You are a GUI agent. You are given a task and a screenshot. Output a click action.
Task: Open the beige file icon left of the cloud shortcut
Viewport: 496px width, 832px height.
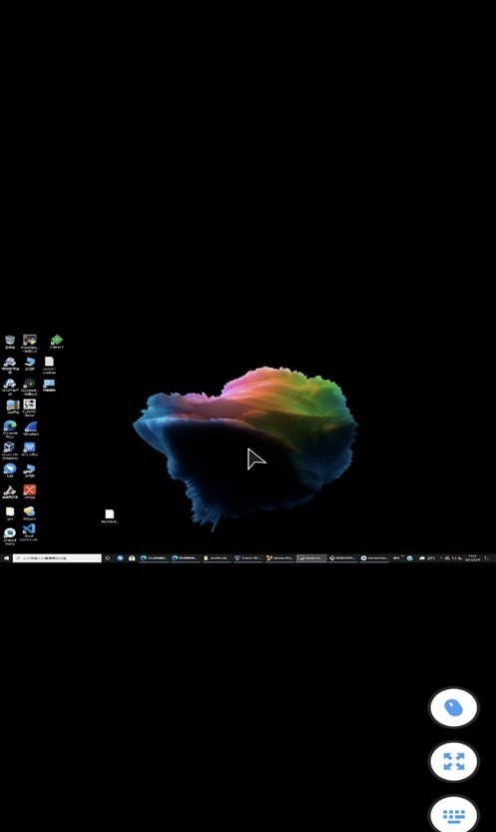point(10,511)
